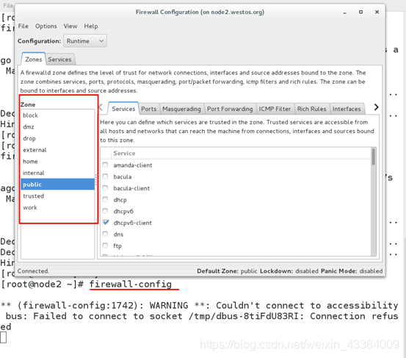The width and height of the screenshot is (406, 358).
Task: Open the ICMP Filter tab
Action: coord(275,109)
